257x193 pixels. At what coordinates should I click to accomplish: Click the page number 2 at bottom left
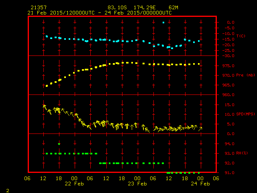tap(8, 191)
